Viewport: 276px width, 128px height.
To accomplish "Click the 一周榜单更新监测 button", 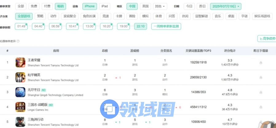I will tap(166, 26).
